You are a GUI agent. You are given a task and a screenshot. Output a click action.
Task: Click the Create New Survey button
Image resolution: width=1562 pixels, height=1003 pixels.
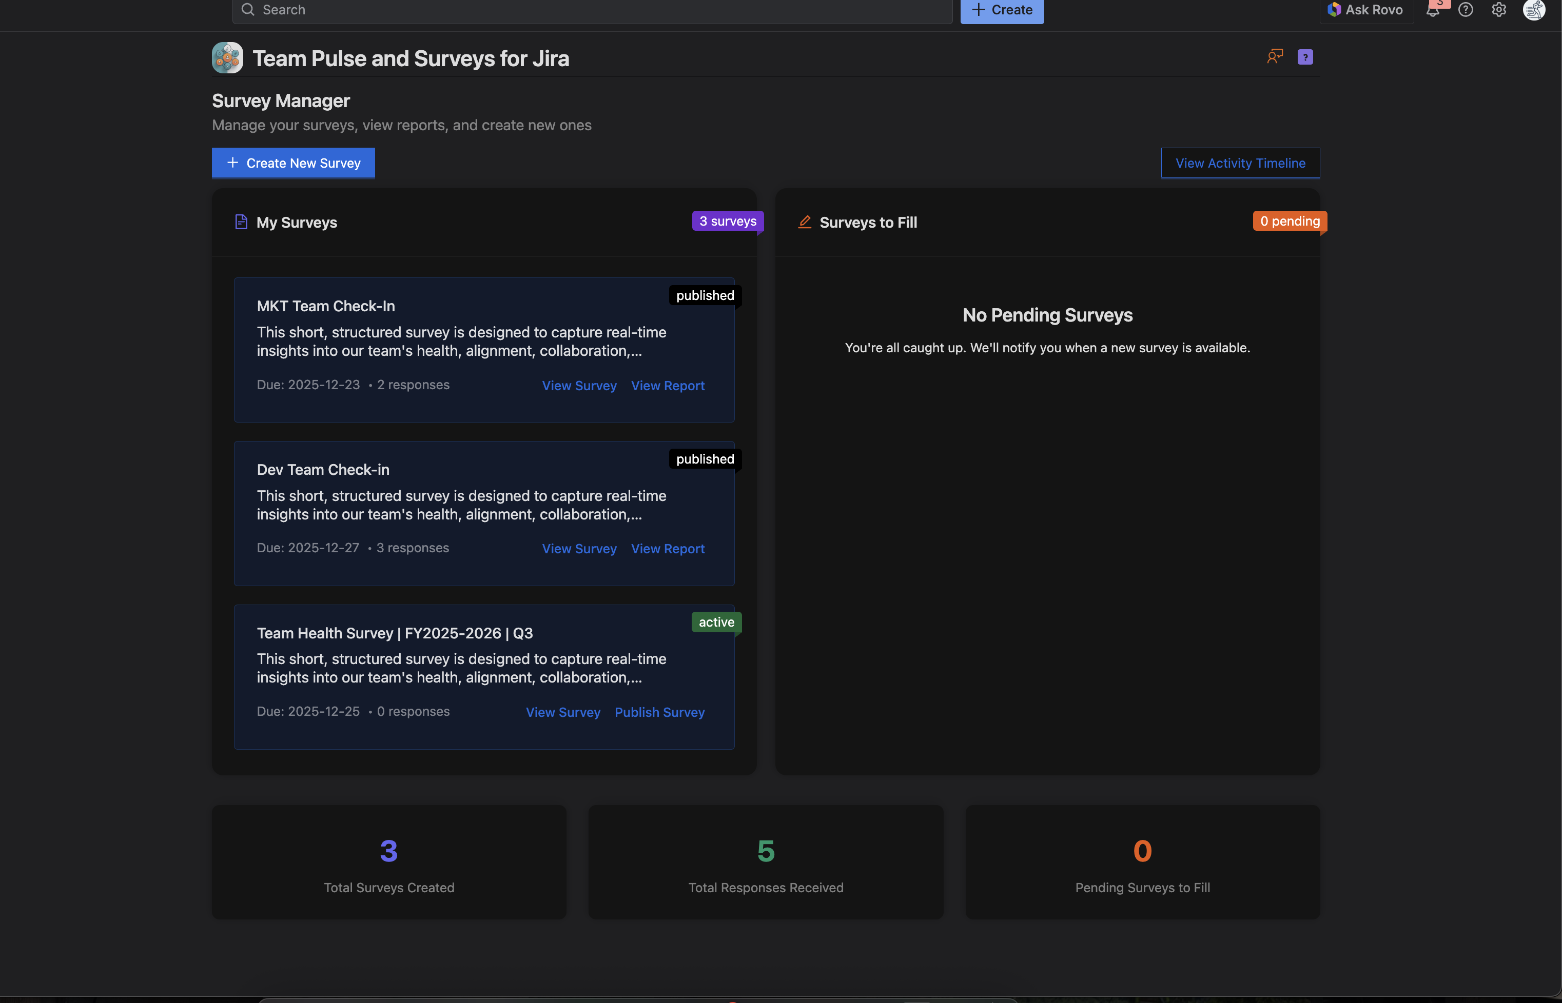(x=293, y=163)
